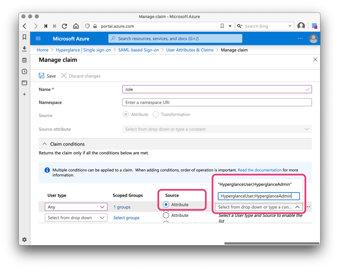Reload the Azure portal page
Viewport: 339px width, 270px height.
click(x=64, y=26)
